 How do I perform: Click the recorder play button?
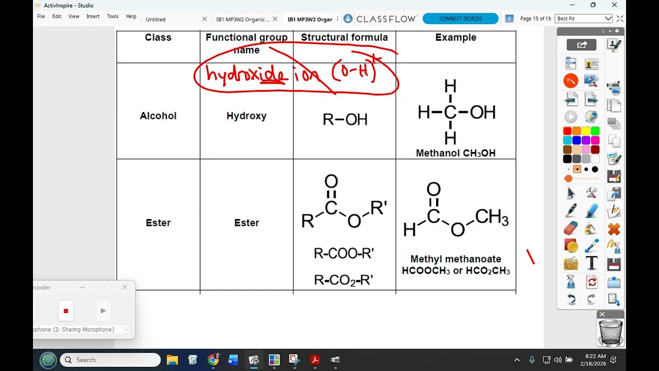coord(103,311)
